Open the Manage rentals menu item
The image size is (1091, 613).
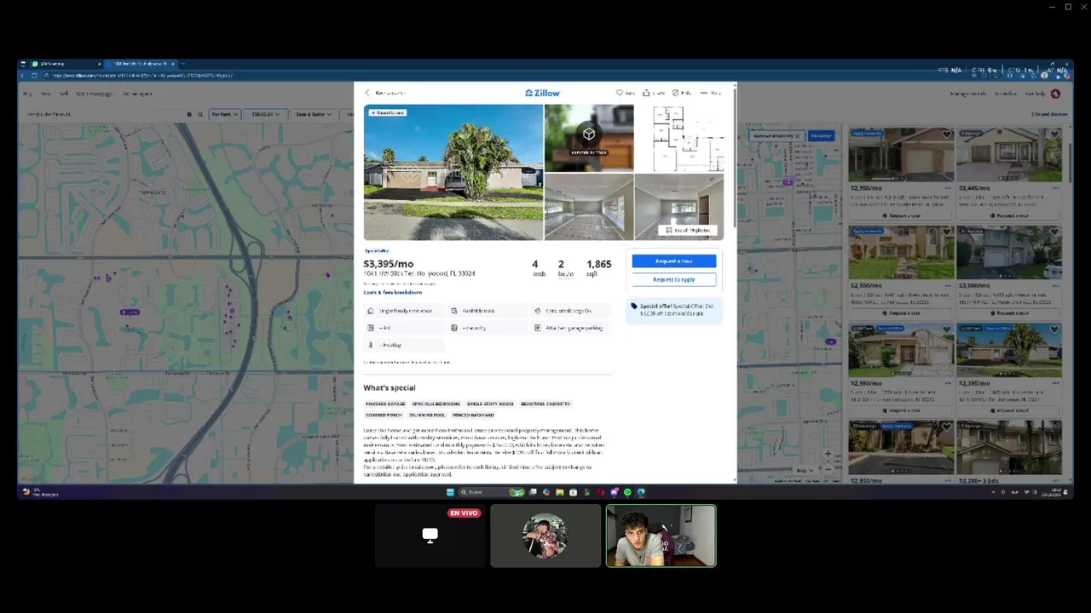pos(968,94)
